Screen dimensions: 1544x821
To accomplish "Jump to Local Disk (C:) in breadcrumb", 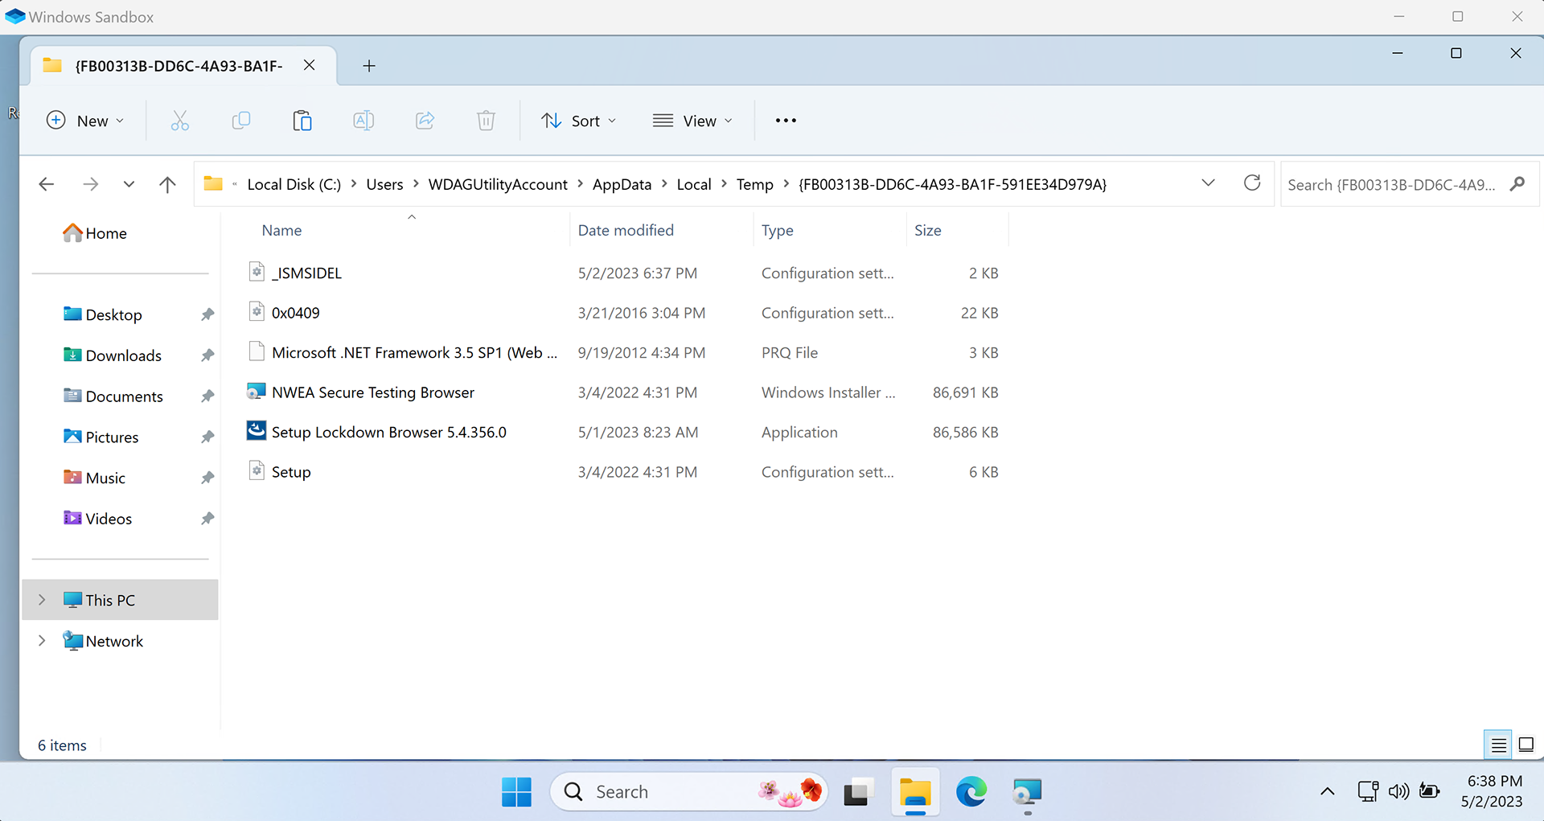I will point(294,184).
